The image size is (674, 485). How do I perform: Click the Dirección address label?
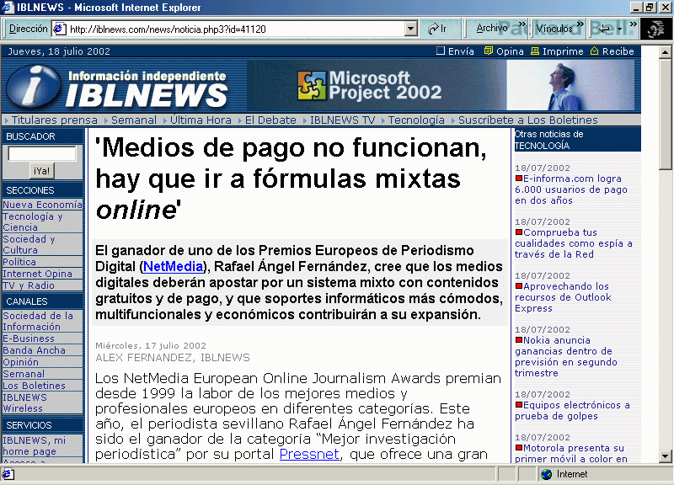tap(29, 29)
